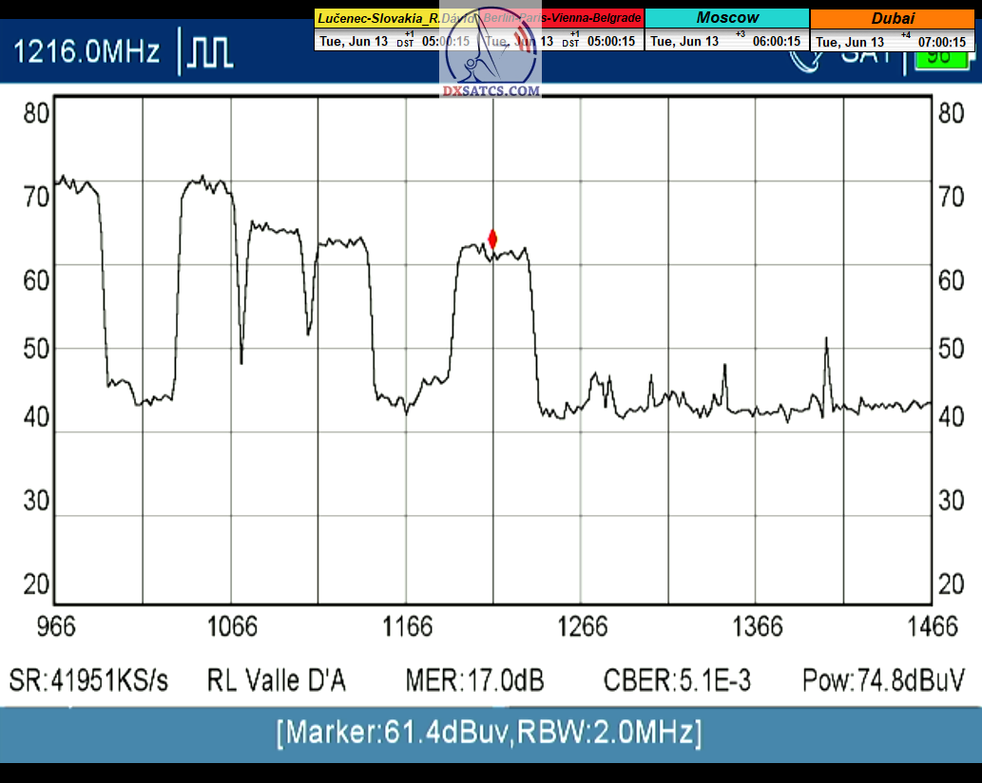Click the DXSATCS.COM website text link
The width and height of the screenshot is (982, 783).
tap(491, 91)
